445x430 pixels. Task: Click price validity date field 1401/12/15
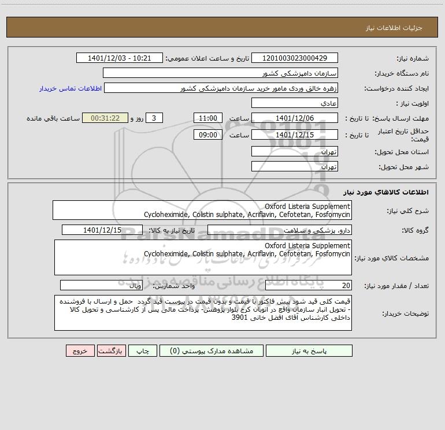295,135
